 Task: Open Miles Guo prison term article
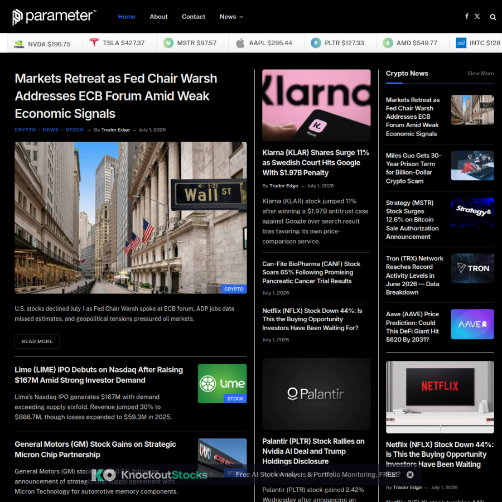[413, 168]
